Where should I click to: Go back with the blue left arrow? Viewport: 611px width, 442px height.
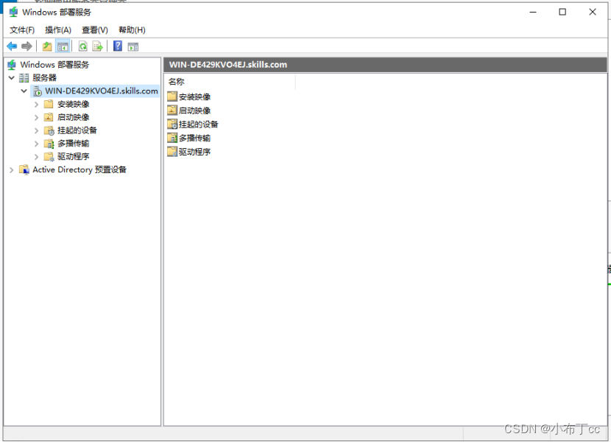coord(12,46)
